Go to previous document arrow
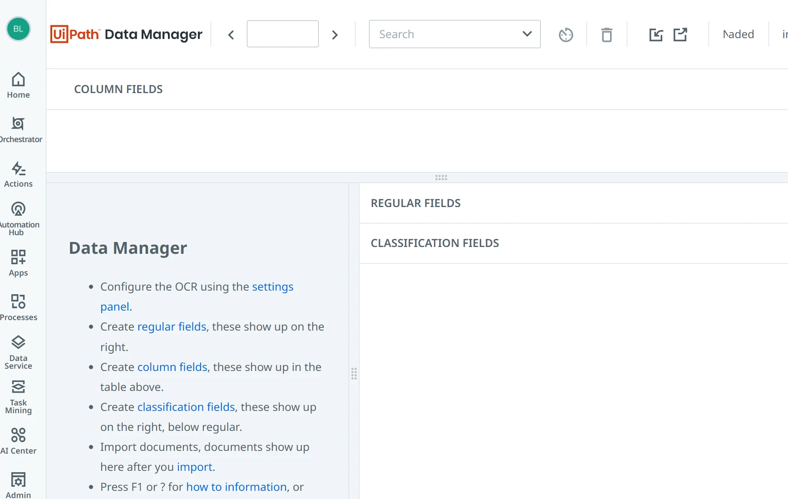Screen dimensions: 788x499 coord(231,35)
